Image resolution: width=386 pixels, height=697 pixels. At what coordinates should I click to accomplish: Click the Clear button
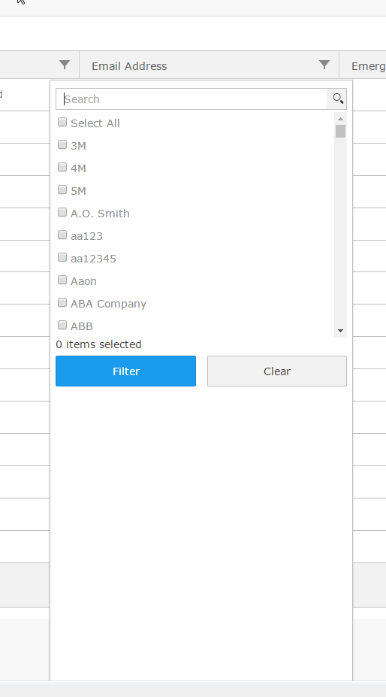click(276, 371)
